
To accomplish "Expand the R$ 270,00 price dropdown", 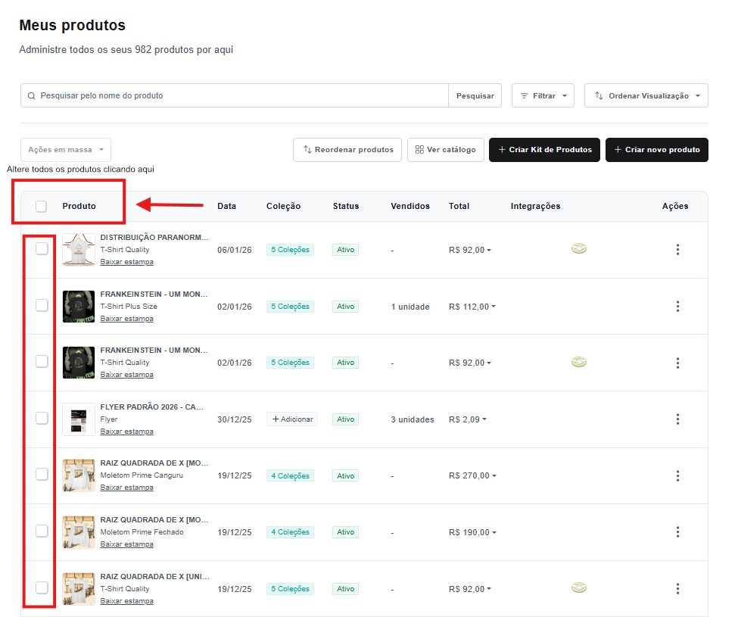I will (472, 476).
